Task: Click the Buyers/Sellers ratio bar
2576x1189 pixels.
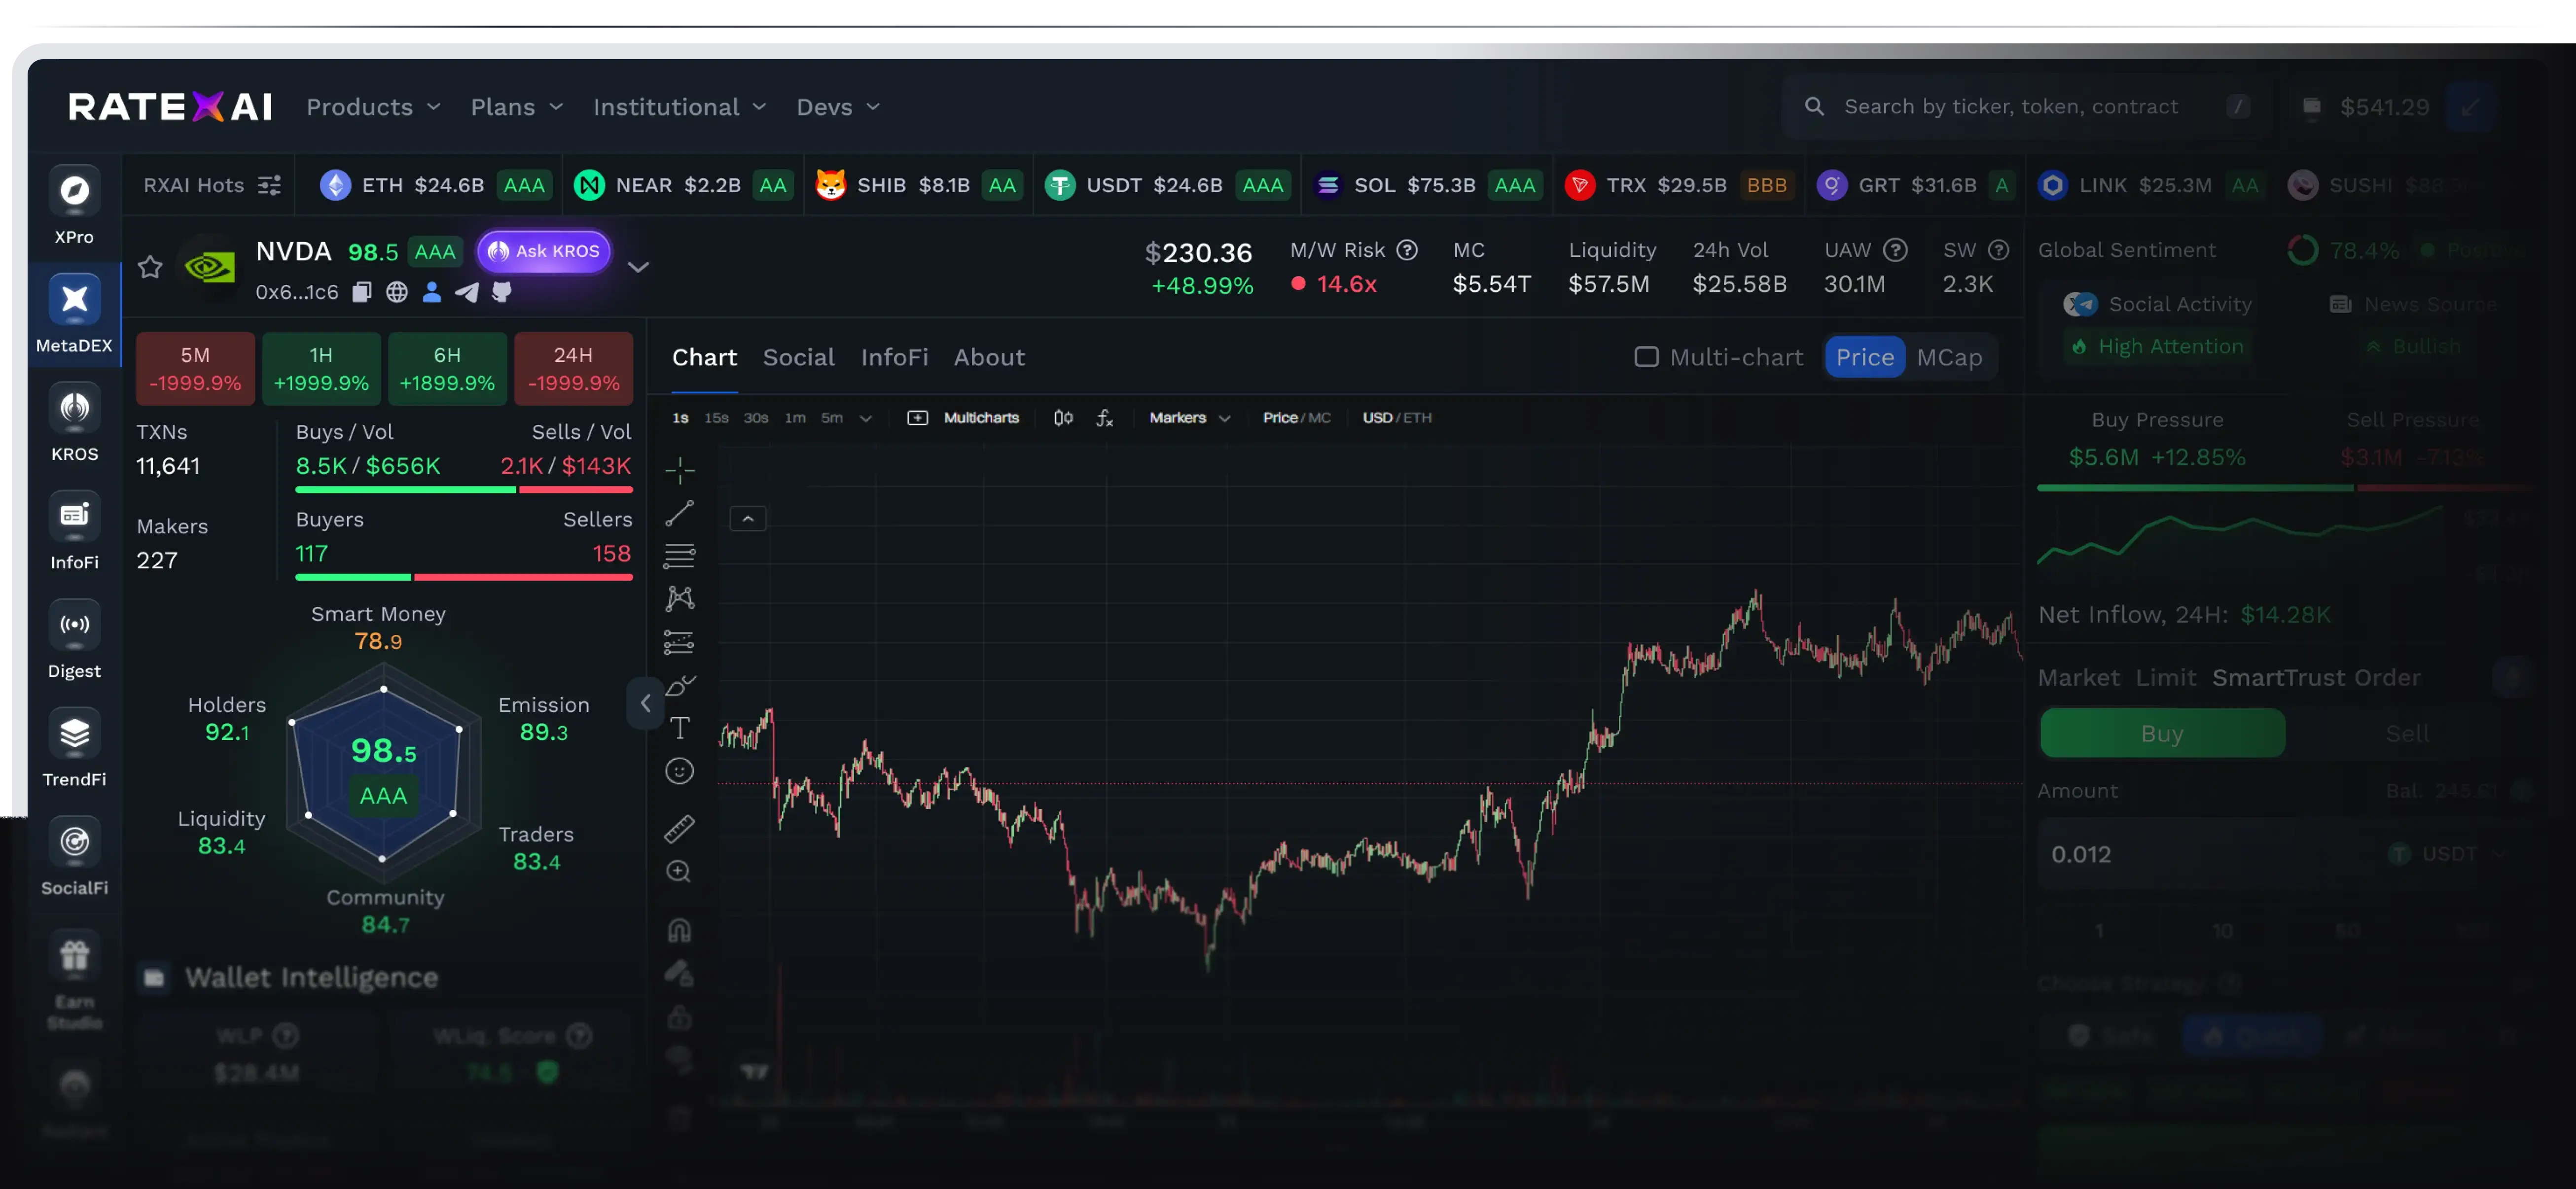Action: tap(464, 577)
